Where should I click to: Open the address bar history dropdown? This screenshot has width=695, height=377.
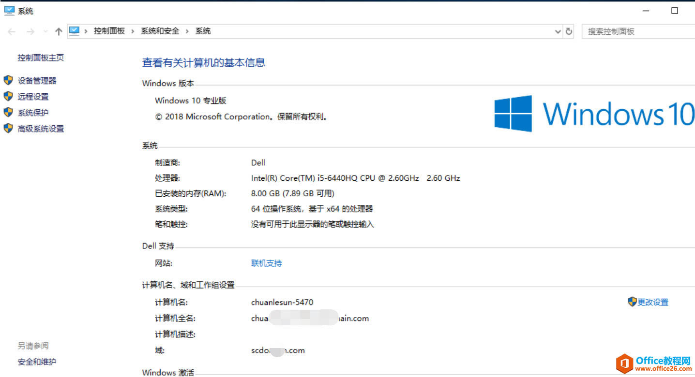coord(558,31)
